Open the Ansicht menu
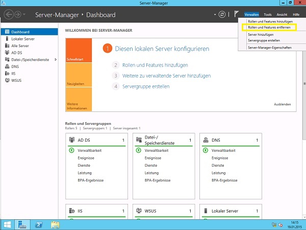 [282, 14]
